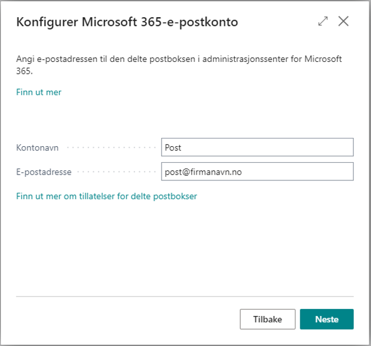Open the first 'Finn ut mer' link
This screenshot has width=371, height=346.
click(x=38, y=92)
